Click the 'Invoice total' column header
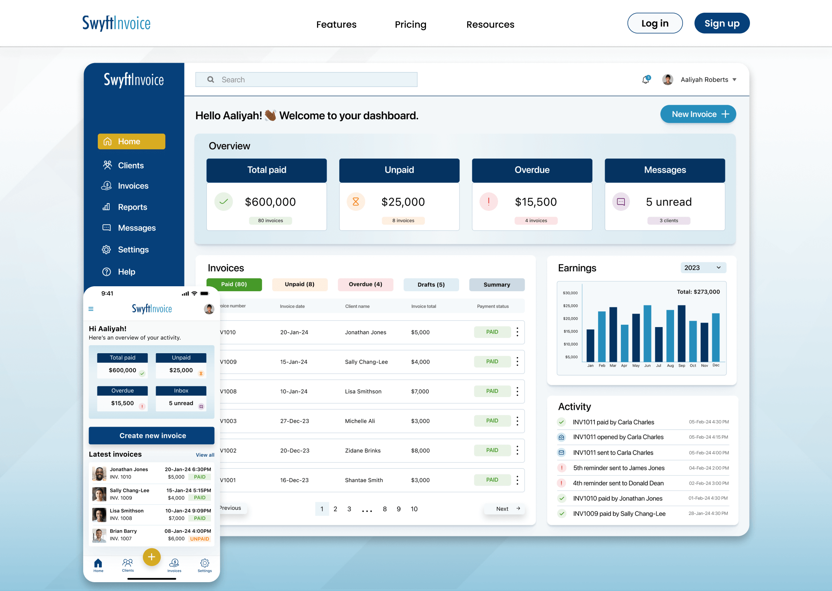This screenshot has height=591, width=832. coord(424,306)
